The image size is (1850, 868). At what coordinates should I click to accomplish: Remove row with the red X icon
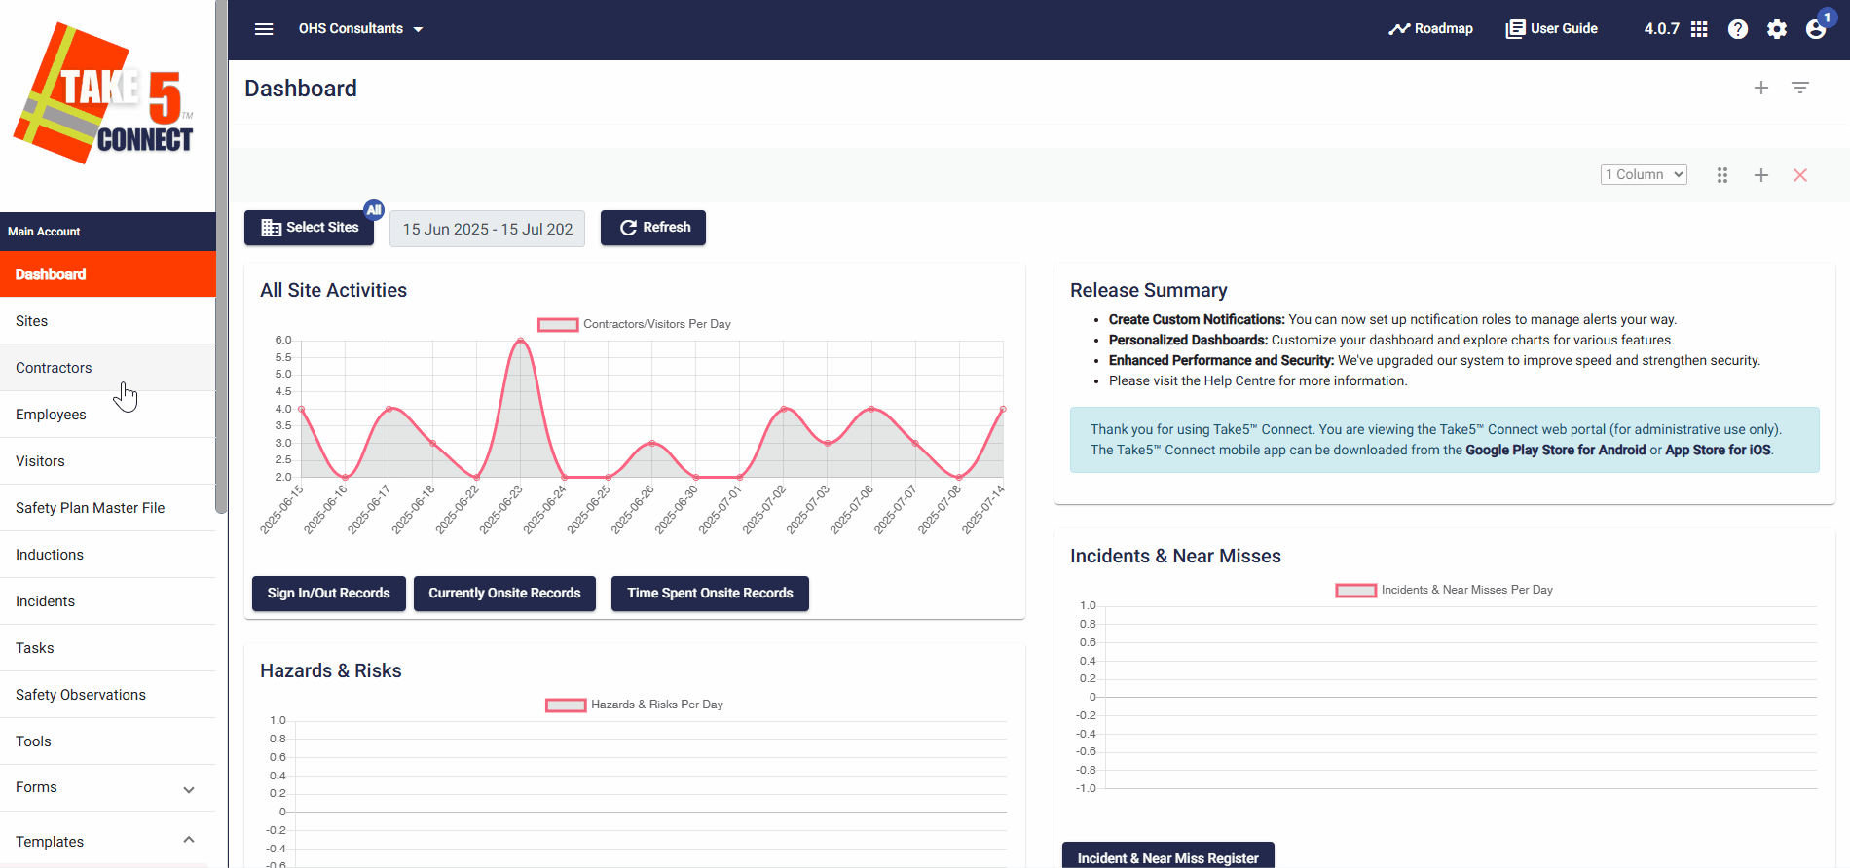coord(1800,175)
